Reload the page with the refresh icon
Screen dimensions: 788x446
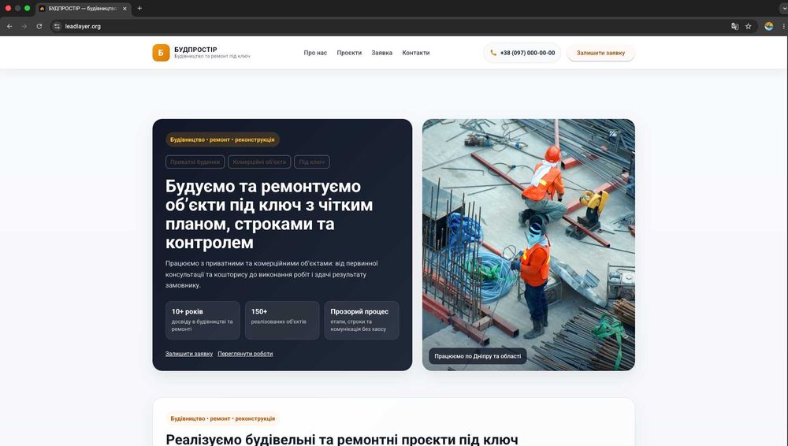pyautogui.click(x=39, y=26)
